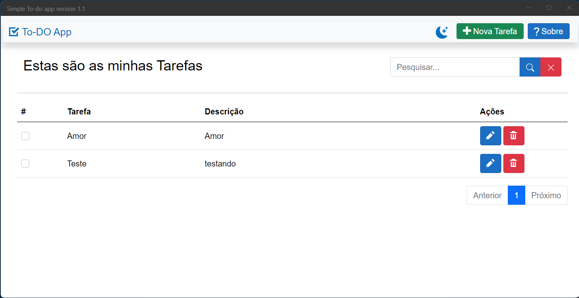
Task: Open the Sobre about button
Action: click(x=548, y=31)
